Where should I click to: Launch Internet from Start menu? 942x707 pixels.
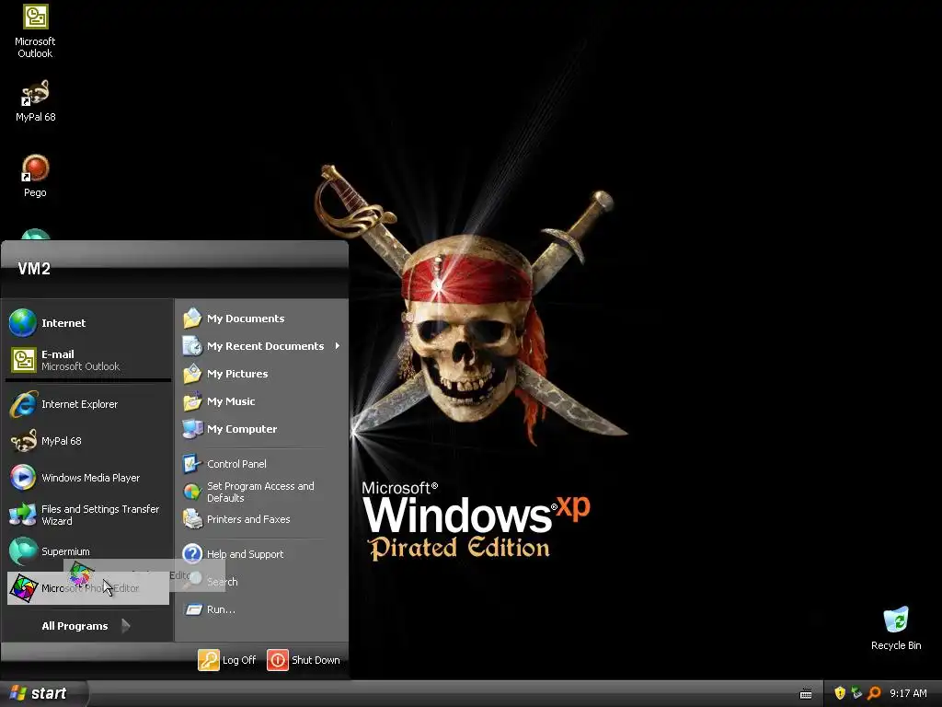pyautogui.click(x=87, y=323)
